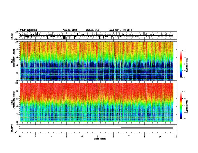
Task: Click the log(PSD) label beside ch.2 colorbar
Action: click(187, 106)
